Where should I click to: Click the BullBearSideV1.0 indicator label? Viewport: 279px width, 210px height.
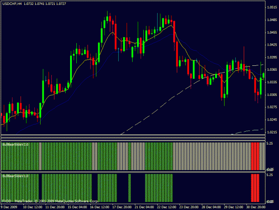pos(15,176)
